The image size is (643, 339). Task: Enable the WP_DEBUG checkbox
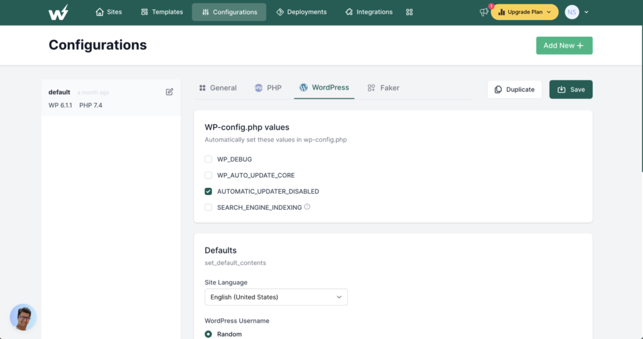208,159
